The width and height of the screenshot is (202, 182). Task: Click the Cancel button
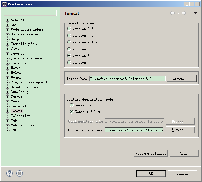(182, 173)
